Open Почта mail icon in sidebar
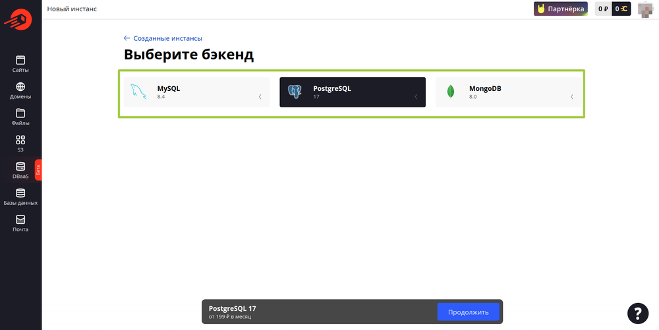 20,219
